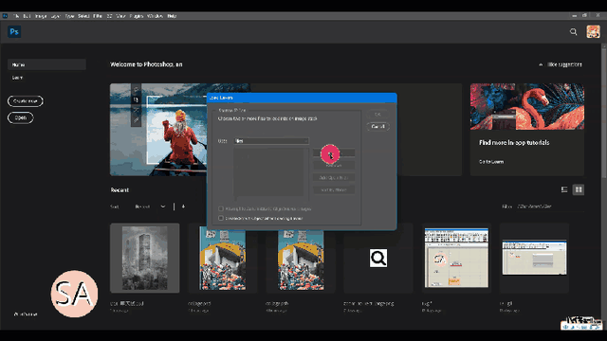Switch recent files to grid view
This screenshot has width=607, height=341.
tap(579, 189)
